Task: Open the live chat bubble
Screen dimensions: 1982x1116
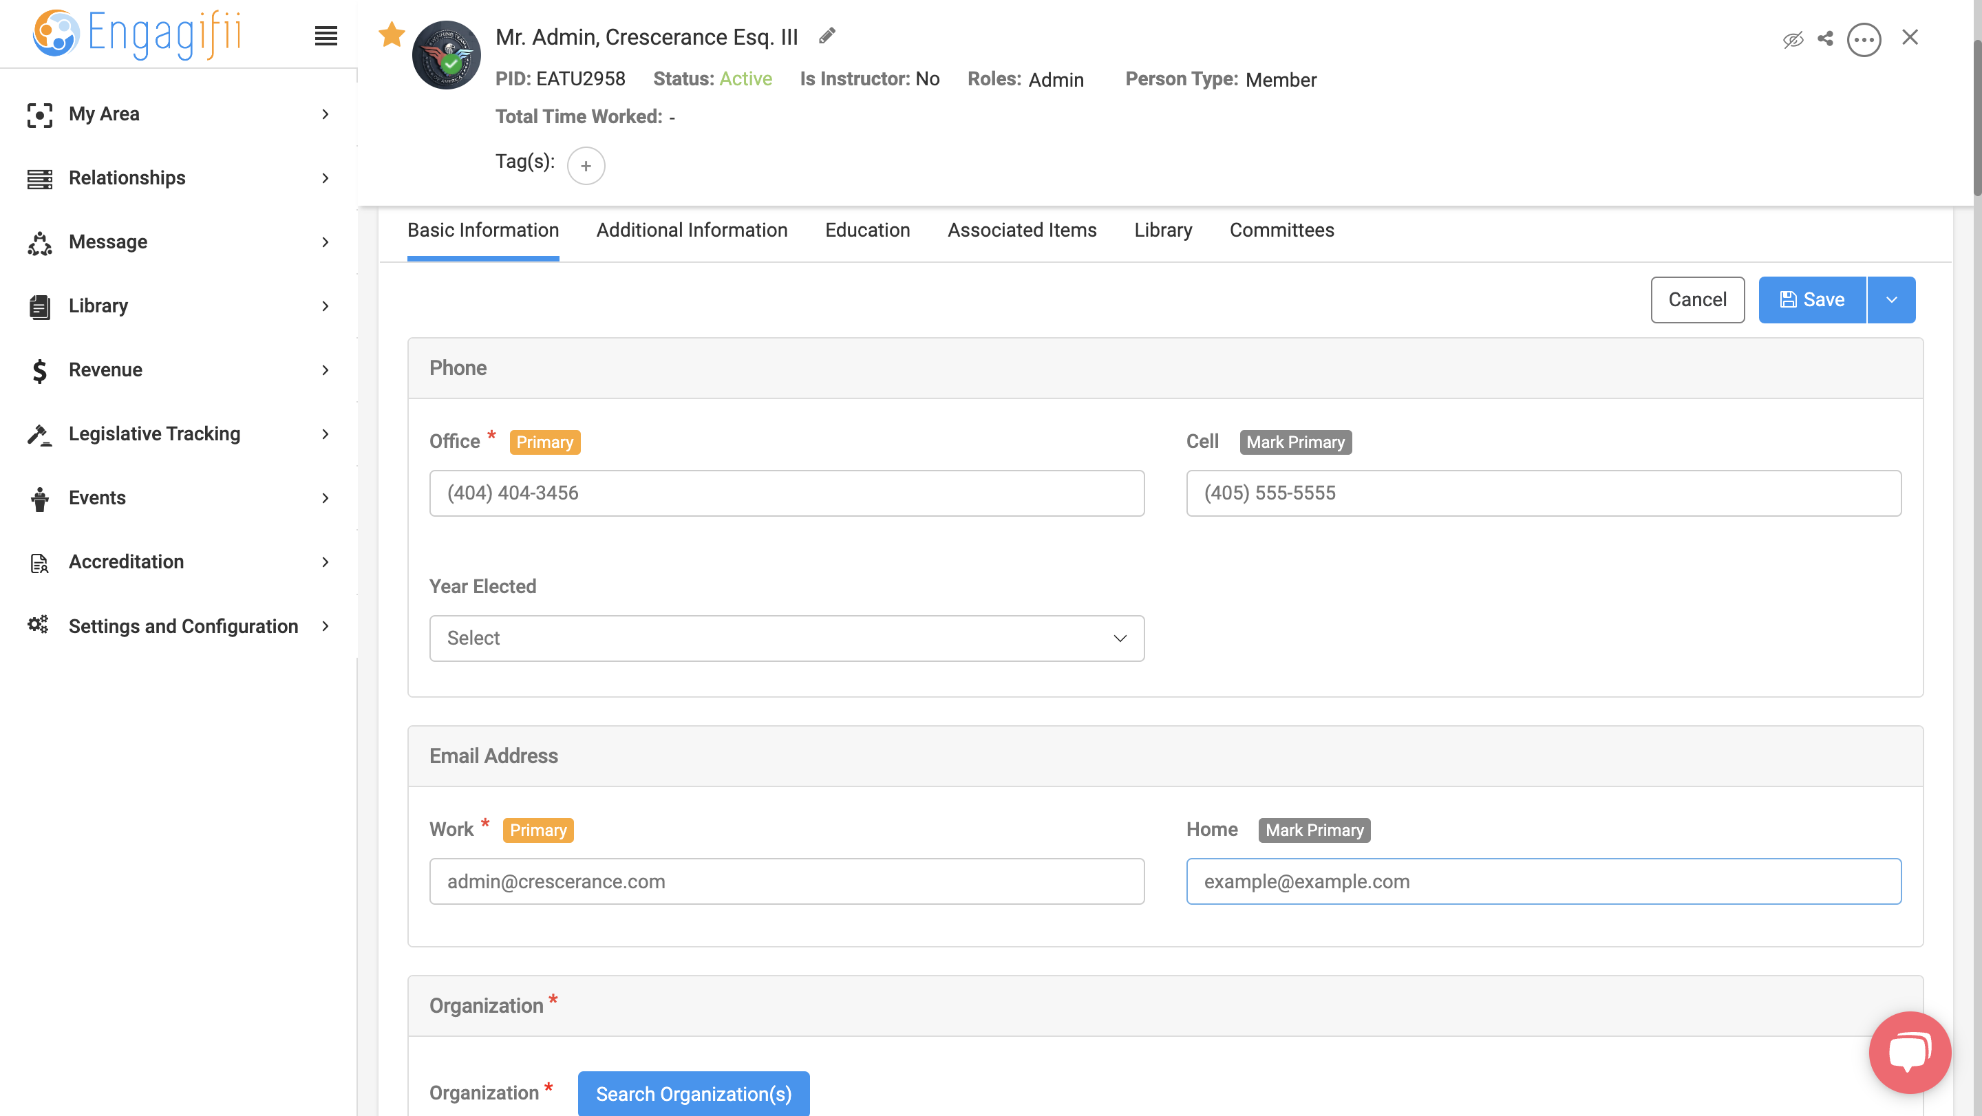Action: point(1910,1052)
